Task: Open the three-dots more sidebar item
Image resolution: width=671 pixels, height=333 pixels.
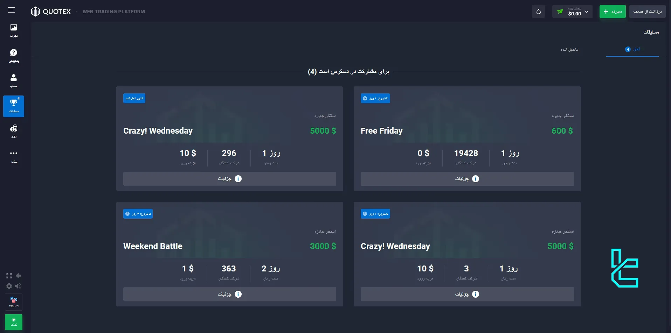Action: pyautogui.click(x=14, y=156)
